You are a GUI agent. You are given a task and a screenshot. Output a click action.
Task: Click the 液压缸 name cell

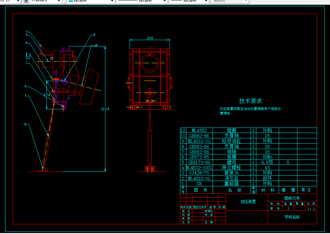coord(232,178)
